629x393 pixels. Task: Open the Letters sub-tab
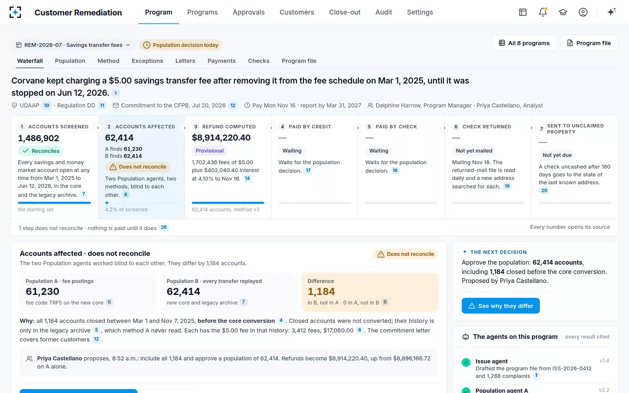point(185,61)
